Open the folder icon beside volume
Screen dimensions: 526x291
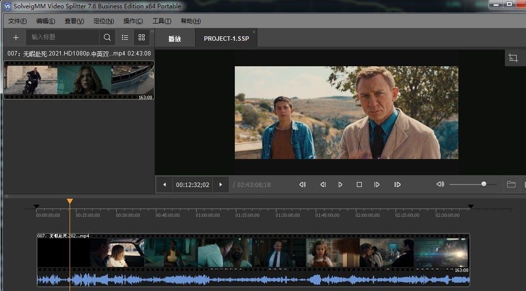tap(511, 184)
